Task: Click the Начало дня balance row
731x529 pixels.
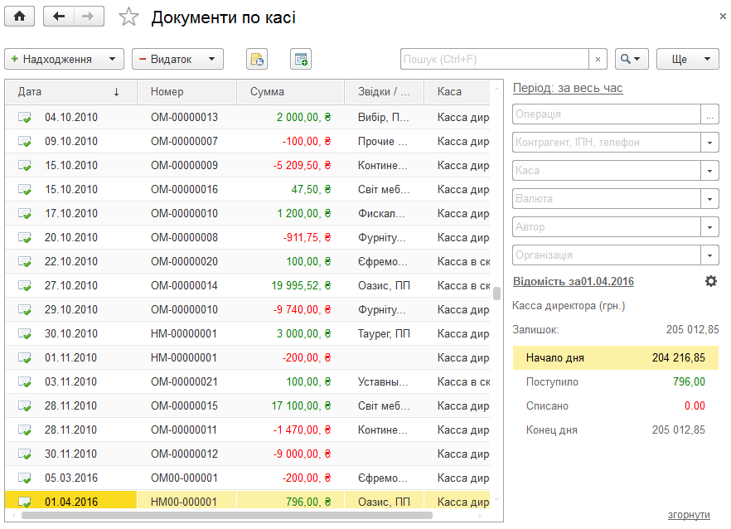Action: (x=615, y=358)
